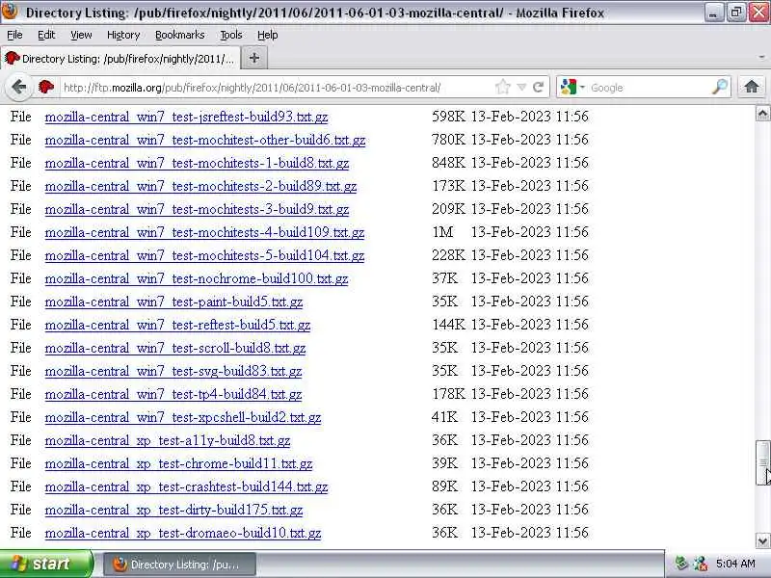Select the Directory Listing tab
The width and height of the screenshot is (771, 578).
point(120,59)
